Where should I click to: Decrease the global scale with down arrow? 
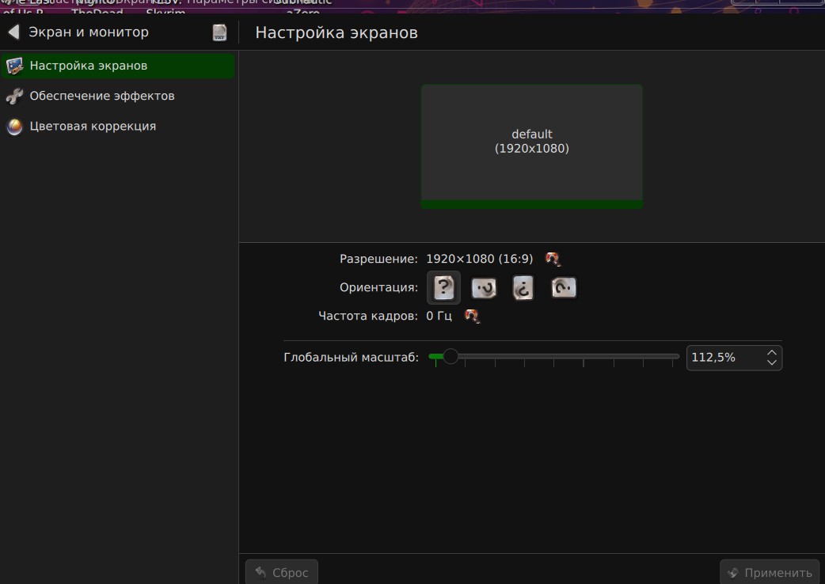(772, 362)
